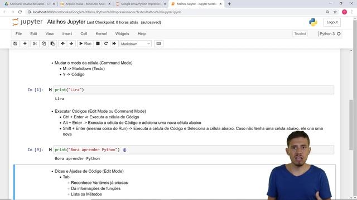Cut selected cells with the scissors icon
Image resolution: width=357 pixels, height=200 pixels.
click(x=35, y=43)
